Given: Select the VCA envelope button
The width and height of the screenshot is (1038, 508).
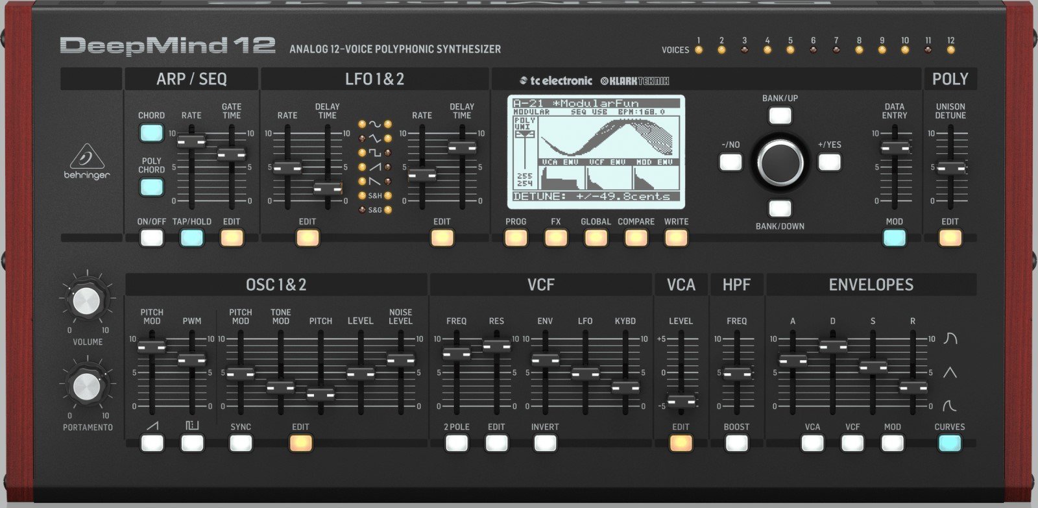Looking at the screenshot, I should [x=812, y=443].
